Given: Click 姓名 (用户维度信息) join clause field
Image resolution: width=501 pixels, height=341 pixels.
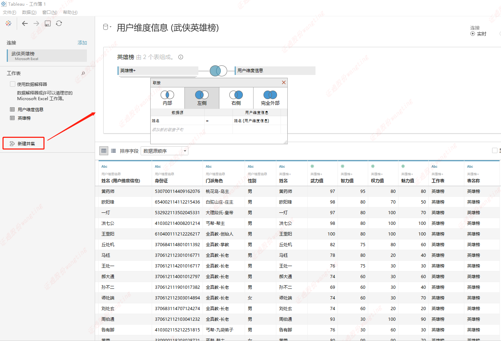Looking at the screenshot, I should coord(256,121).
